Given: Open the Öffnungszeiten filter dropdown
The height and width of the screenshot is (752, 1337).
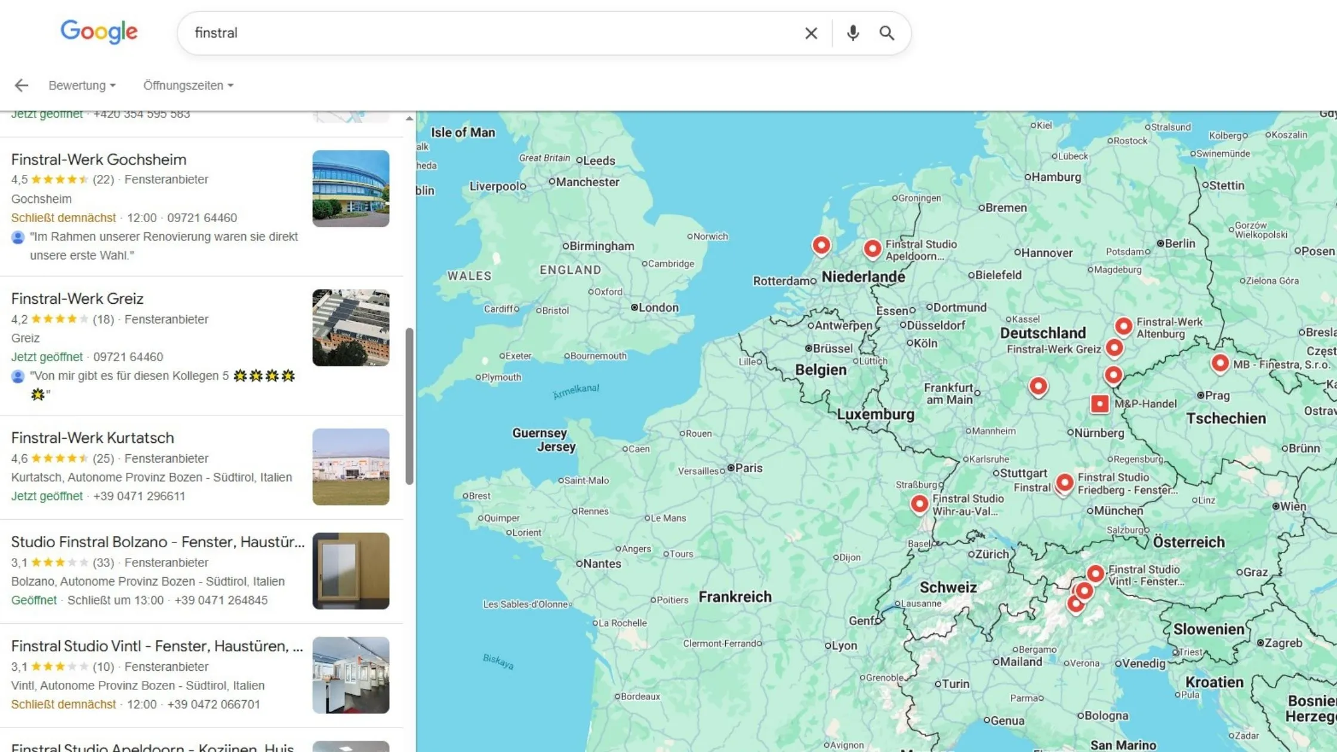Looking at the screenshot, I should pos(187,85).
